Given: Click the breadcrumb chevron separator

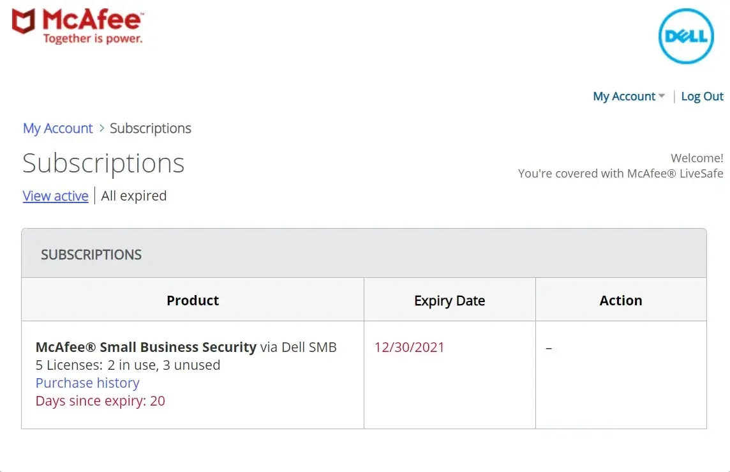Looking at the screenshot, I should pos(101,128).
